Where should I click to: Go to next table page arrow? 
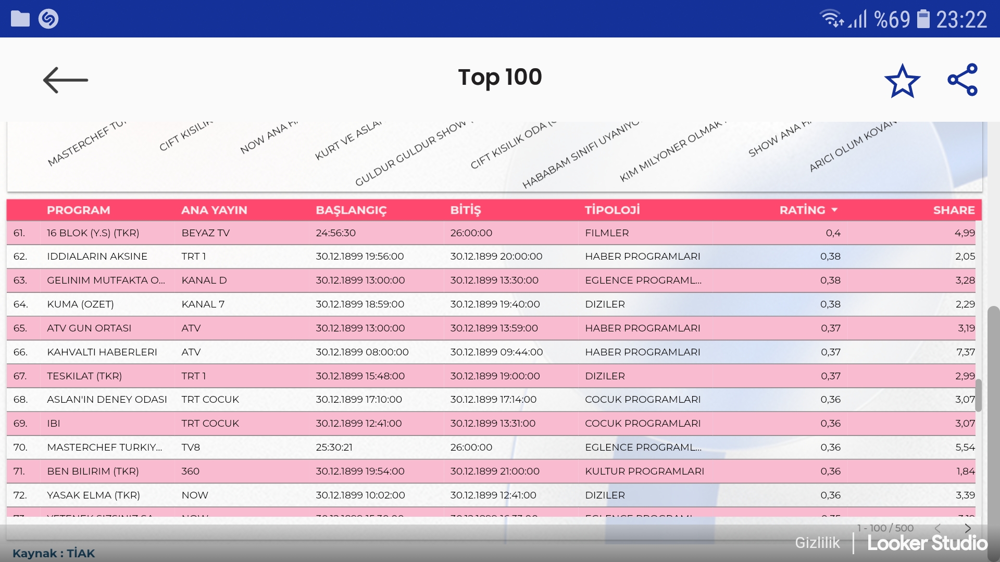968,528
